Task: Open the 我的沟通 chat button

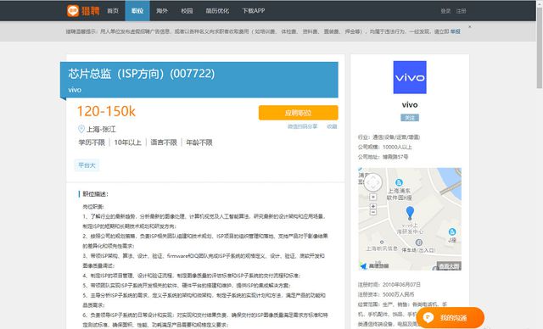Action: pyautogui.click(x=450, y=318)
